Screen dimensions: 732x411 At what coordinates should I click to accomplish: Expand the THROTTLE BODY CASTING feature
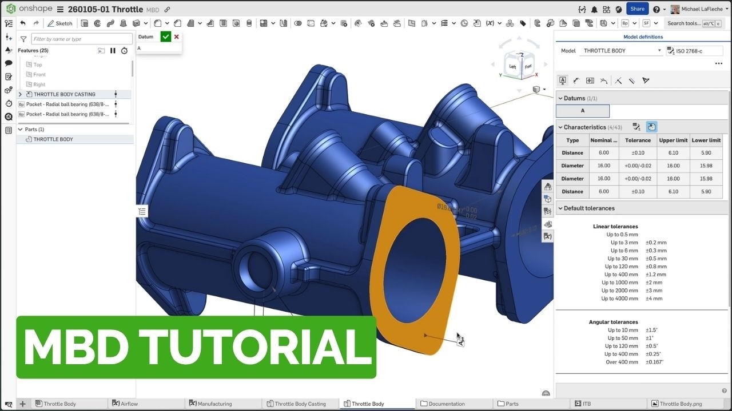click(21, 94)
